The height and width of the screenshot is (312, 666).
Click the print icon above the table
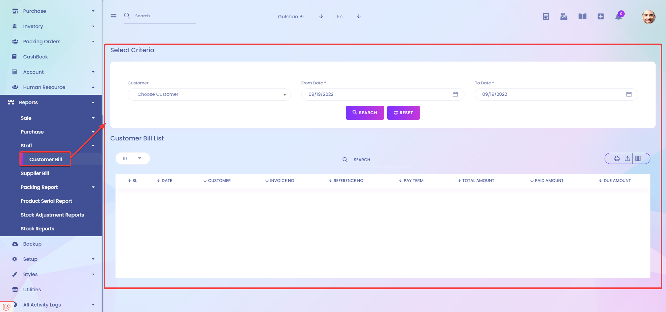point(617,158)
